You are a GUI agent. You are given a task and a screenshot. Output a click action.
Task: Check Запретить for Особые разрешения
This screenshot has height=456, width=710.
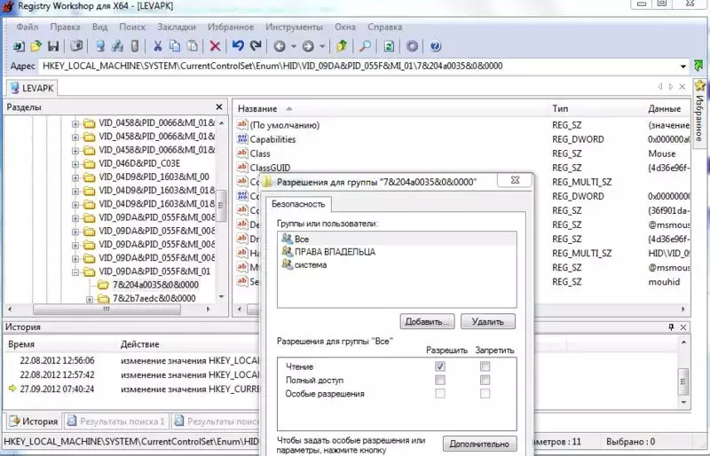485,394
